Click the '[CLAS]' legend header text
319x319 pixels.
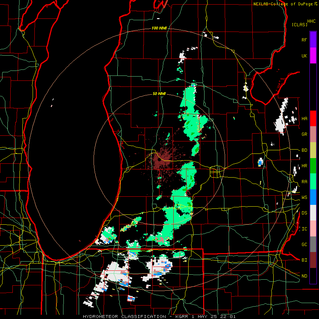pyautogui.click(x=300, y=24)
